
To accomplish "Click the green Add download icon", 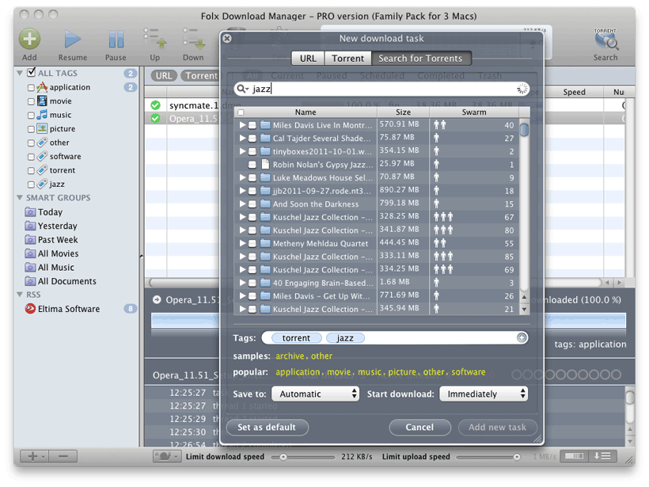I will (x=29, y=39).
